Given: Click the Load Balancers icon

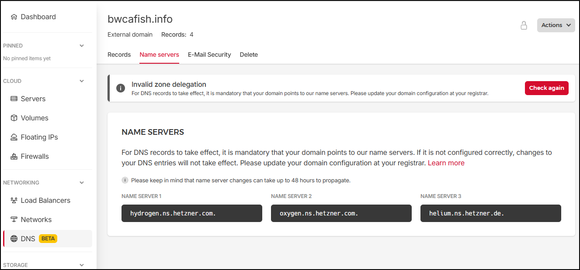Looking at the screenshot, I should (14, 201).
